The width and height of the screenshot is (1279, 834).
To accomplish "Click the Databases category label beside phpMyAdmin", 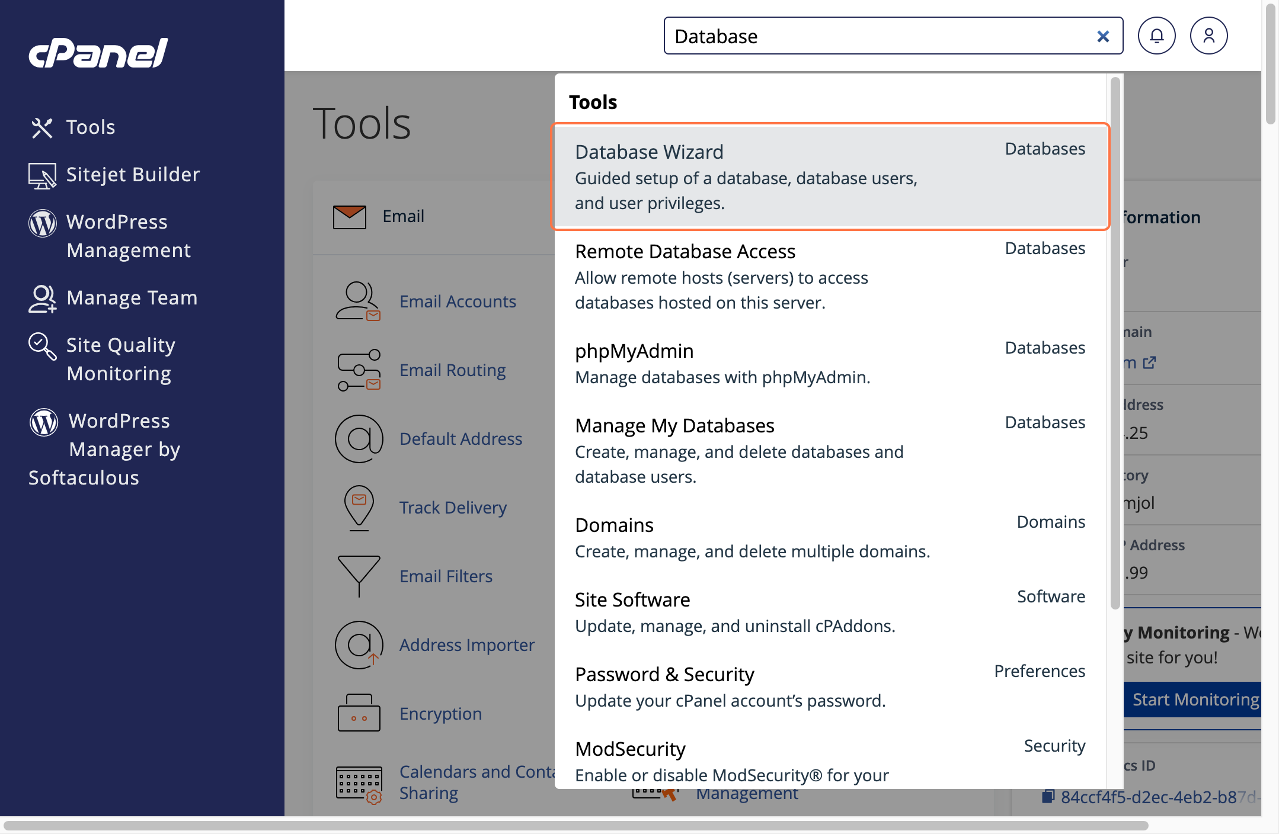I will tap(1045, 348).
